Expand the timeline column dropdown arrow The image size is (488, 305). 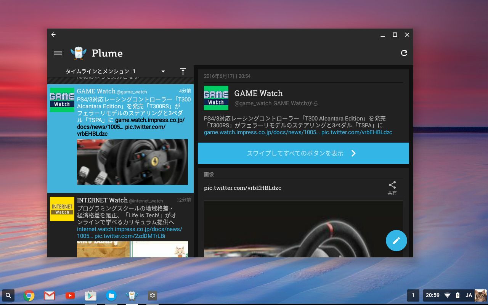point(163,71)
